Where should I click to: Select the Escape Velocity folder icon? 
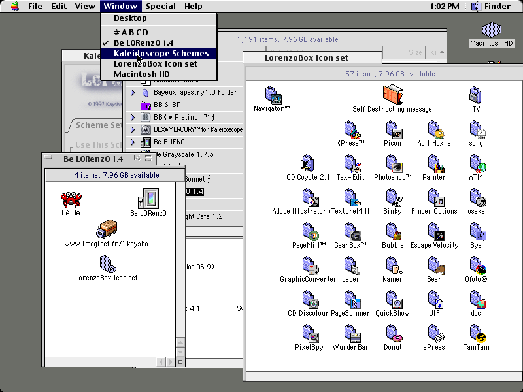[435, 231]
